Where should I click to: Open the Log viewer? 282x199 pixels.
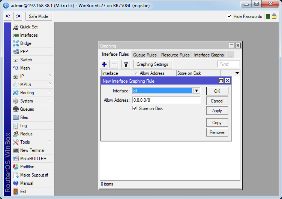coord(33,126)
